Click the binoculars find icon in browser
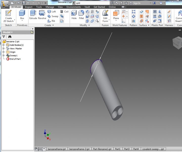The width and height of the screenshot is (182, 152). click(10, 37)
